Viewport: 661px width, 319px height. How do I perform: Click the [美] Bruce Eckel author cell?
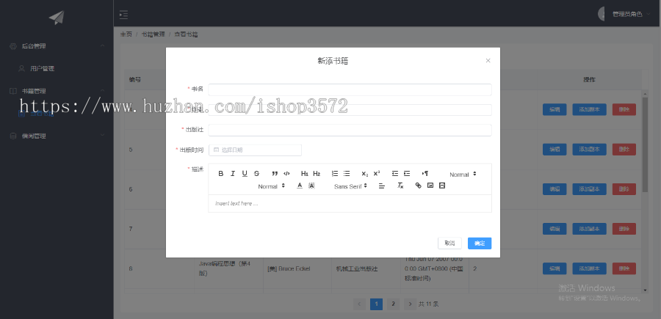pyautogui.click(x=289, y=268)
